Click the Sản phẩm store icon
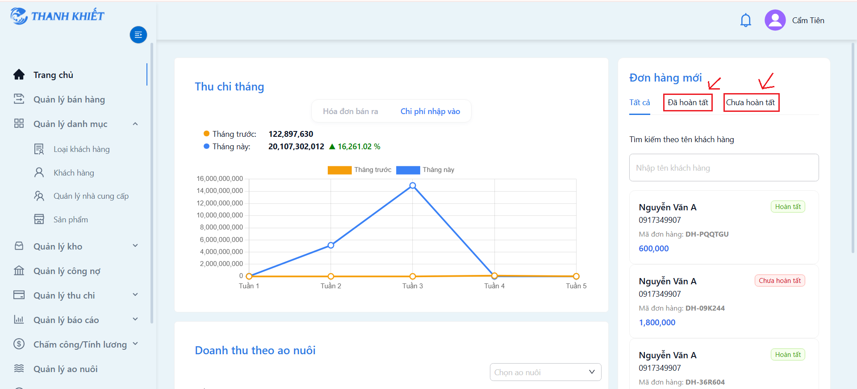 coord(39,219)
